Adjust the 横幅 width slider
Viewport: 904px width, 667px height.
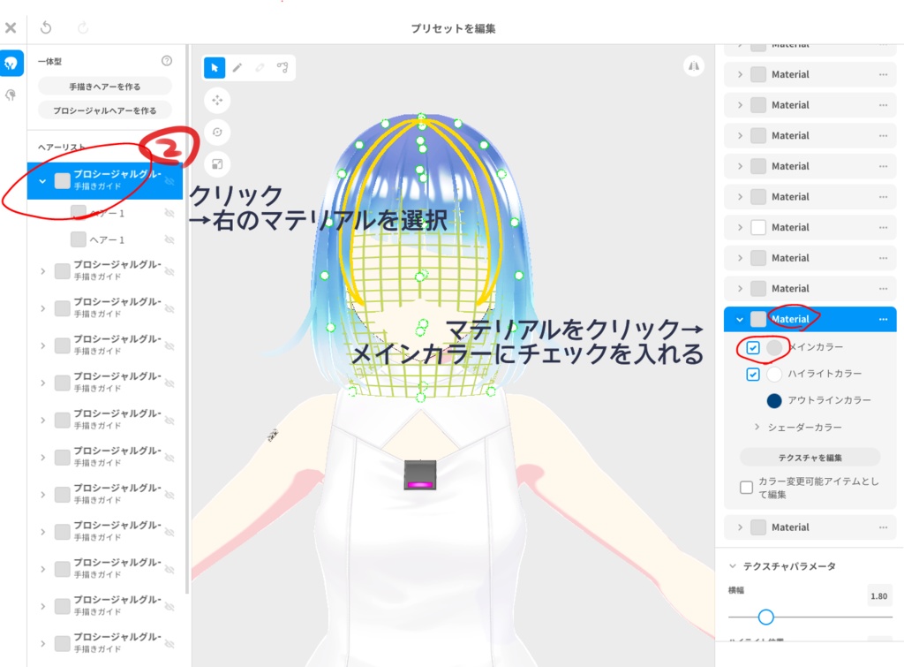[x=765, y=617]
